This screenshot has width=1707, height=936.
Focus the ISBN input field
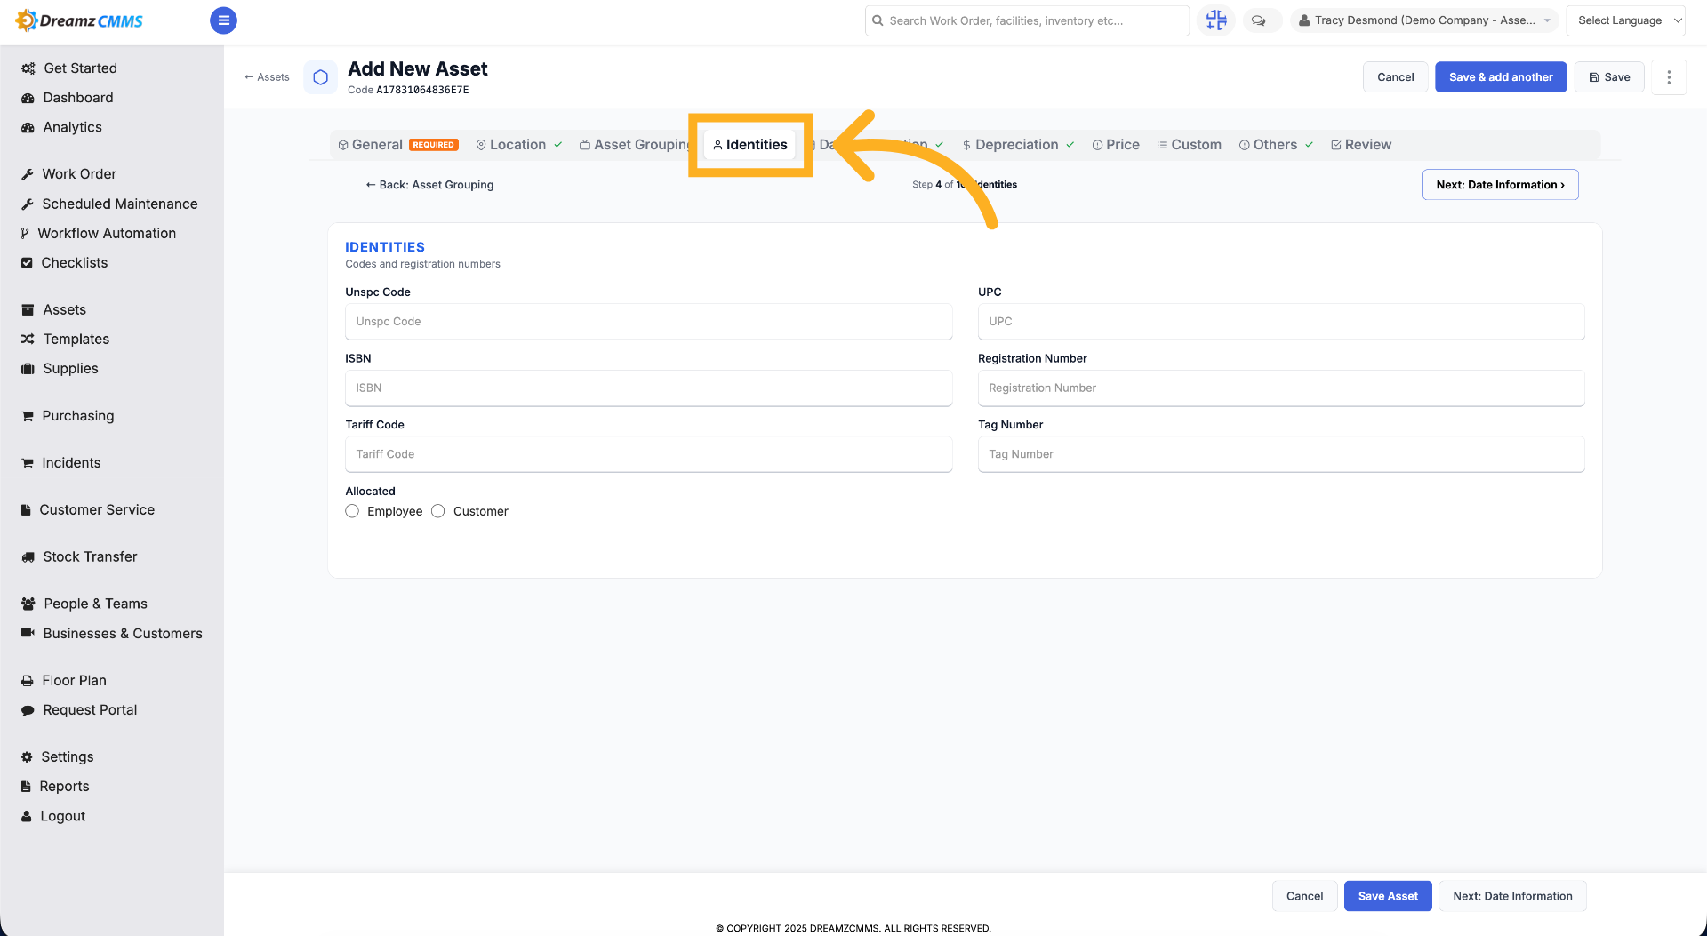[648, 388]
